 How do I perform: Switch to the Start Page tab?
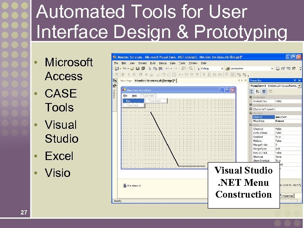(x=126, y=81)
